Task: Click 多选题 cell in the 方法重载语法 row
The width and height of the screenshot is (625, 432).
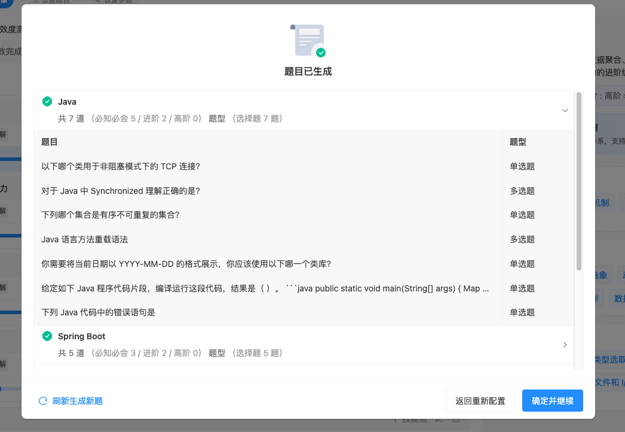Action: pos(522,239)
